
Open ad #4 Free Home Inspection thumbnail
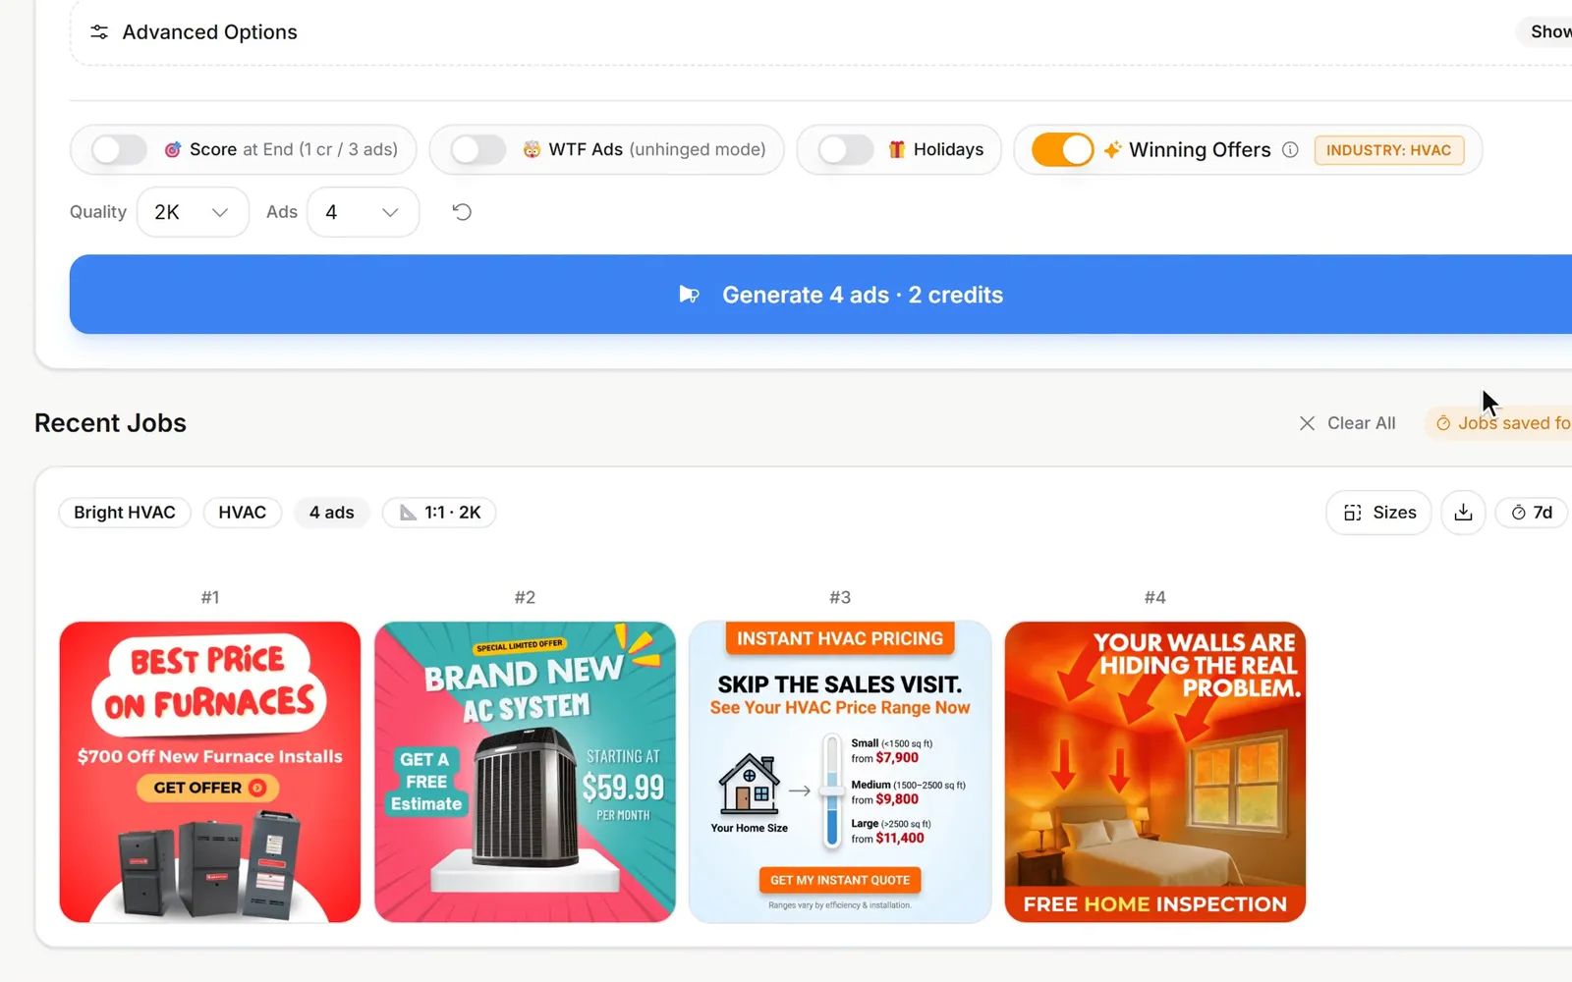tap(1155, 772)
